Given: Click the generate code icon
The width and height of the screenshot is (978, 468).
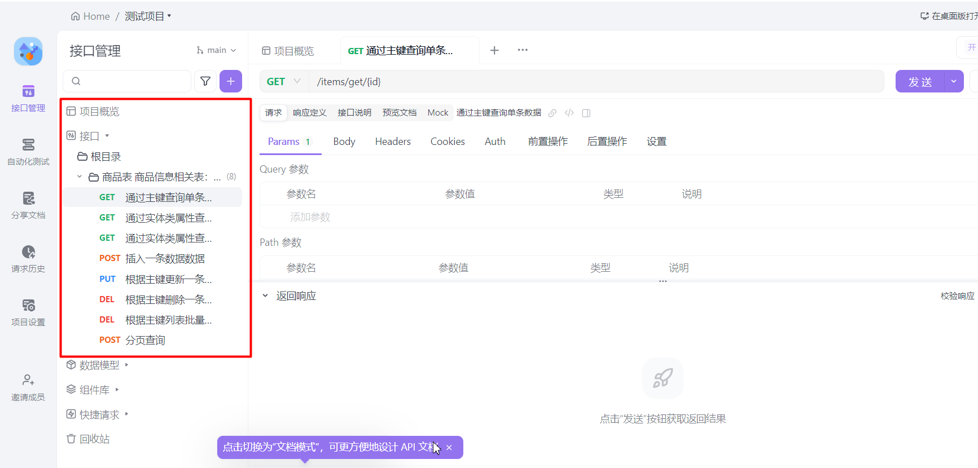Looking at the screenshot, I should [x=569, y=113].
